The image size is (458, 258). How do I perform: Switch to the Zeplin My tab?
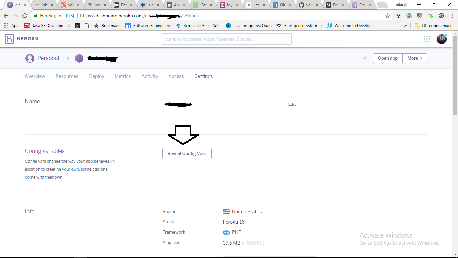[229, 5]
